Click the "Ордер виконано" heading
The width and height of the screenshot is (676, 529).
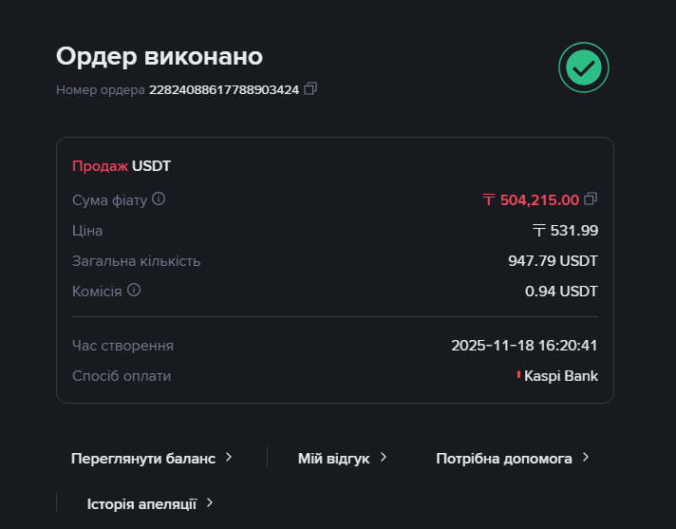click(x=160, y=56)
